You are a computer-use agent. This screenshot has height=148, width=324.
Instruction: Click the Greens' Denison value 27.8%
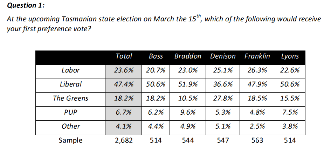tap(223, 98)
